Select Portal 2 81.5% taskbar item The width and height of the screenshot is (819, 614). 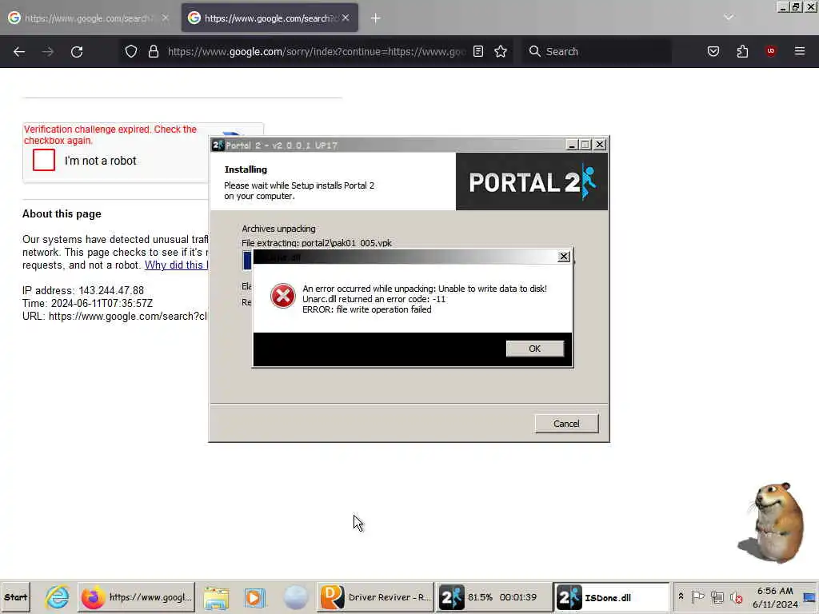pyautogui.click(x=493, y=597)
